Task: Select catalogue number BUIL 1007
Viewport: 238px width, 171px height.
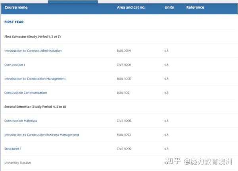Action: pyautogui.click(x=124, y=79)
